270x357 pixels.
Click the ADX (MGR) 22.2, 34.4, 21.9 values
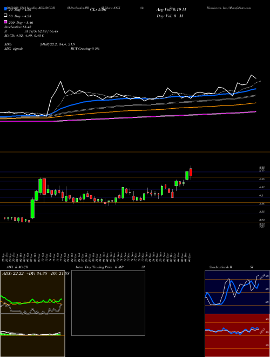point(57,44)
